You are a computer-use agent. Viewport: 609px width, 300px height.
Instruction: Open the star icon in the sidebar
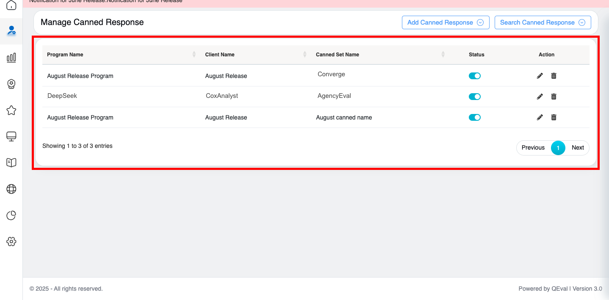(11, 110)
